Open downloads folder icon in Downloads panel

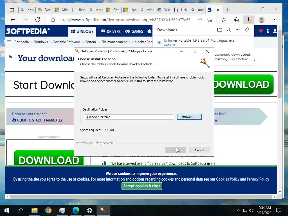coord(219,30)
